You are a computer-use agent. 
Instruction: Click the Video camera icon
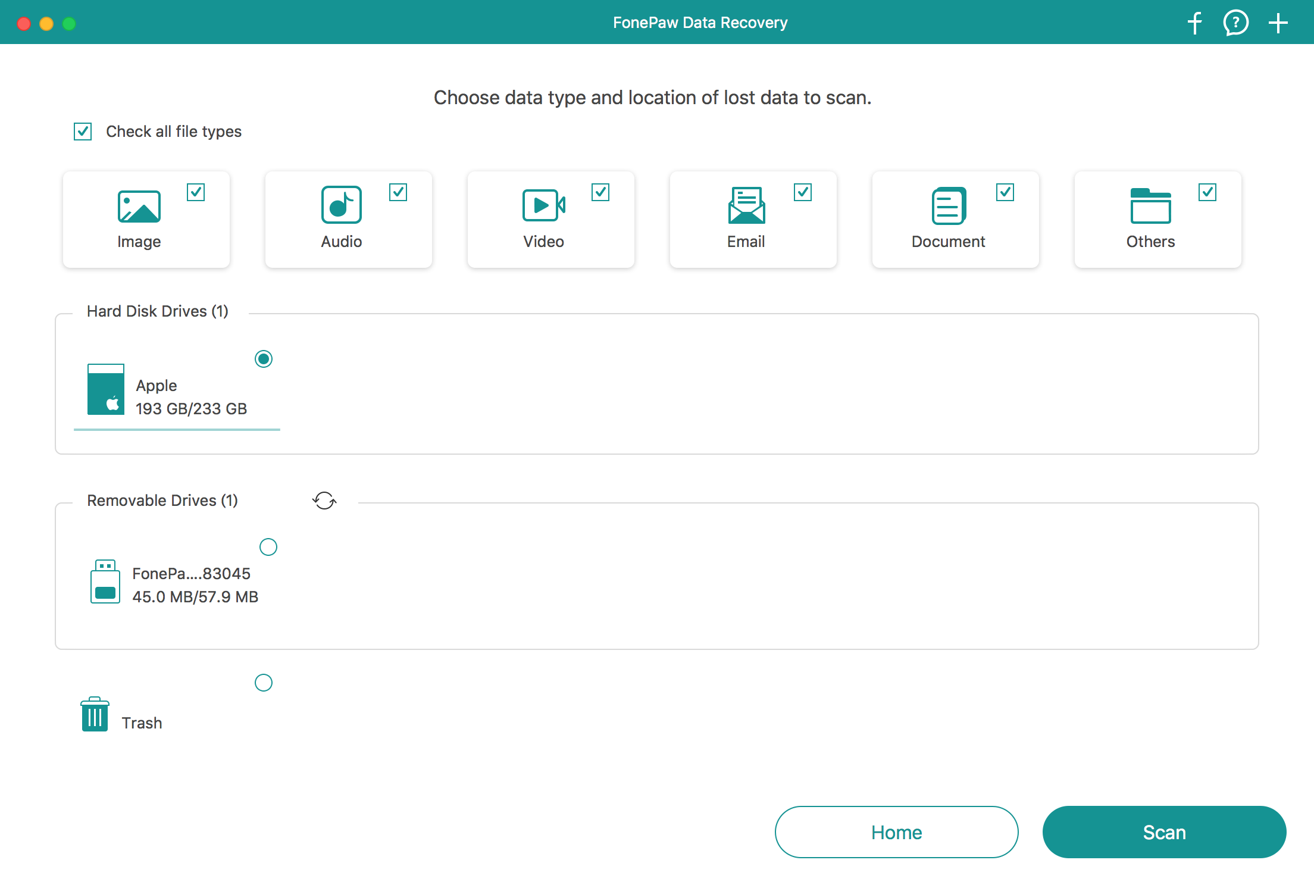click(x=544, y=205)
